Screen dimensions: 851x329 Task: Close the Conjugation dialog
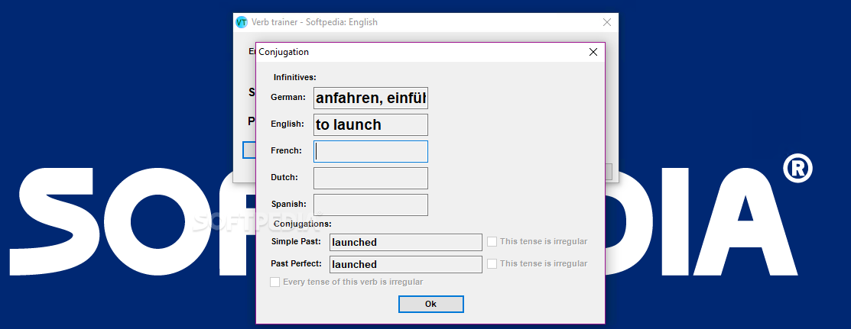coord(593,52)
